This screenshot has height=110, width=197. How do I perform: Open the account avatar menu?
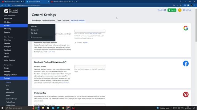click(x=180, y=10)
